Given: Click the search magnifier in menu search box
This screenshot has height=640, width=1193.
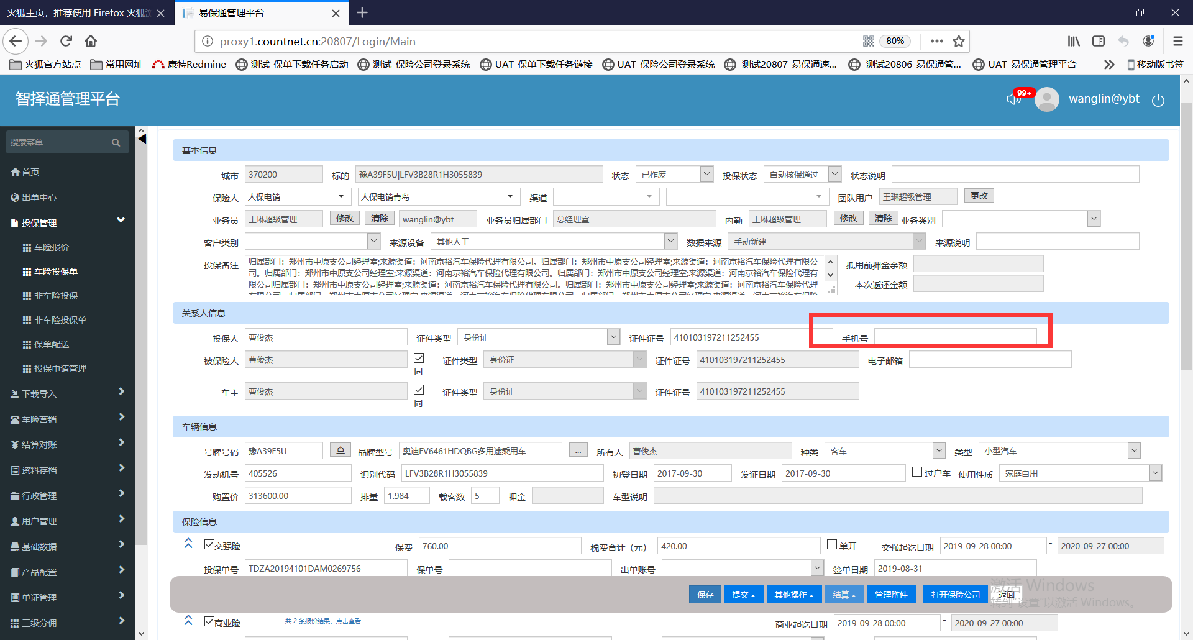Looking at the screenshot, I should (116, 142).
